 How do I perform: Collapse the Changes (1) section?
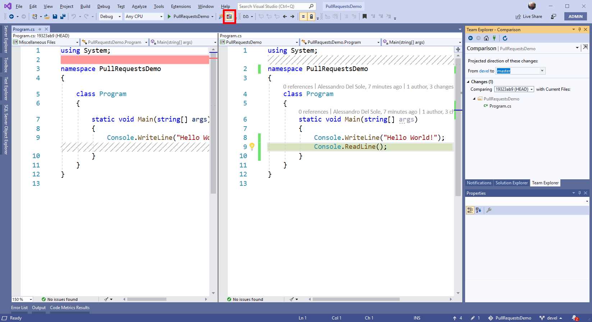468,82
